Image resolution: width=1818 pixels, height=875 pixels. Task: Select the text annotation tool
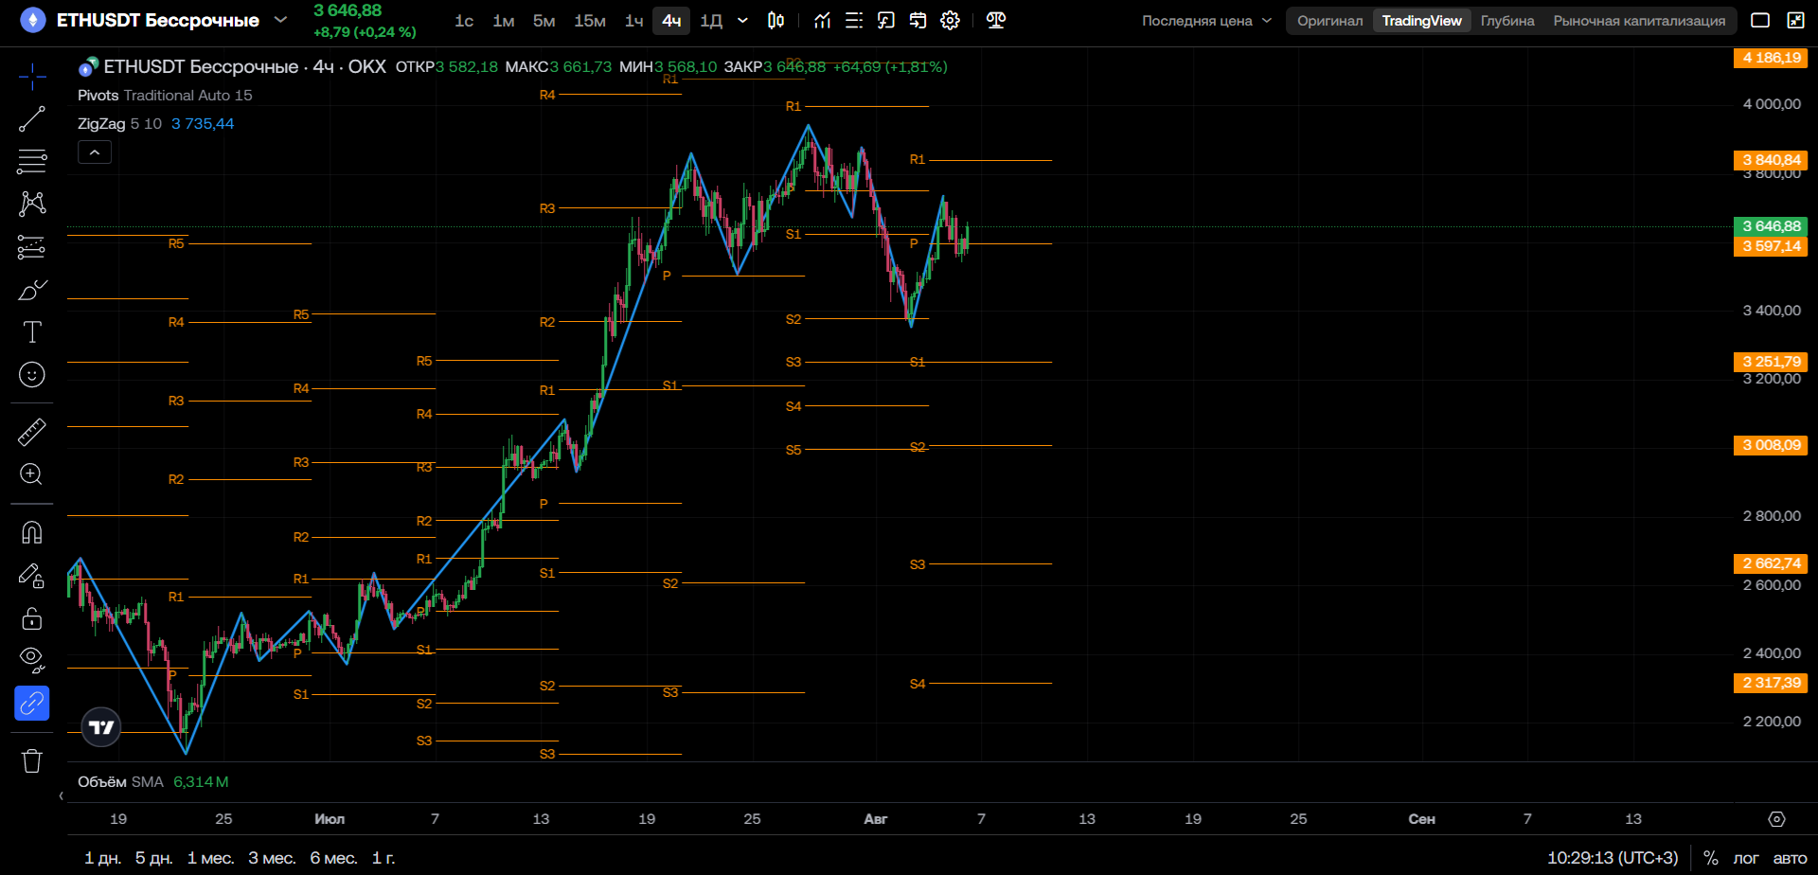click(x=32, y=332)
